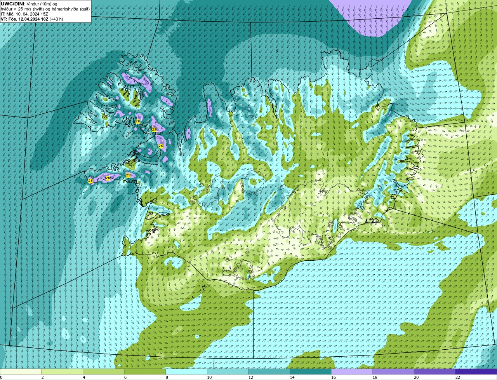Image resolution: width=497 pixels, height=380 pixels.
Task: Click the legend scale number 4
Action: [x=84, y=377]
